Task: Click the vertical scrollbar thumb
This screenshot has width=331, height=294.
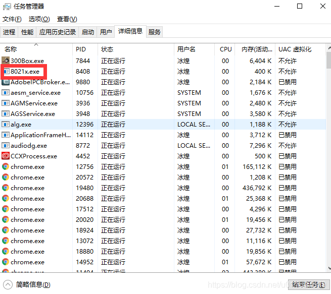Action: click(x=329, y=60)
